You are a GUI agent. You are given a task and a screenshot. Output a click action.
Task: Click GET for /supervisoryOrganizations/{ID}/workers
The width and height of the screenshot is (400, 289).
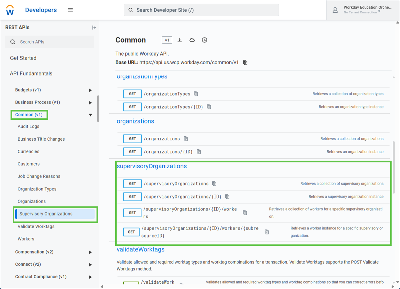[x=132, y=213]
